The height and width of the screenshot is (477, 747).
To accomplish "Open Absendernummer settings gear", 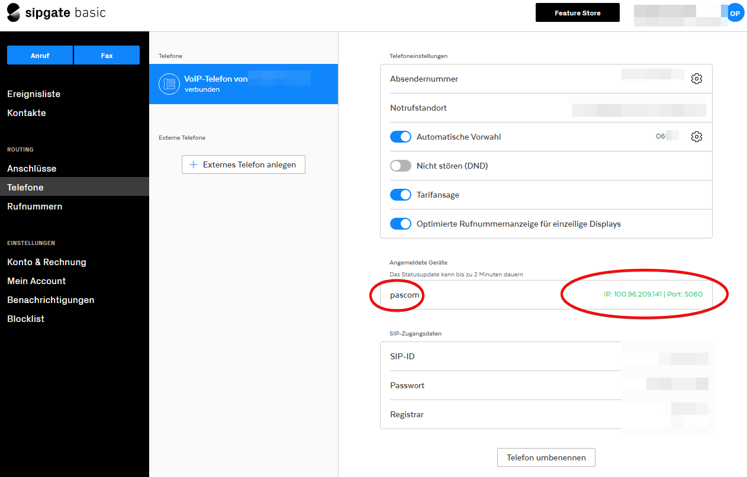I will click(697, 79).
